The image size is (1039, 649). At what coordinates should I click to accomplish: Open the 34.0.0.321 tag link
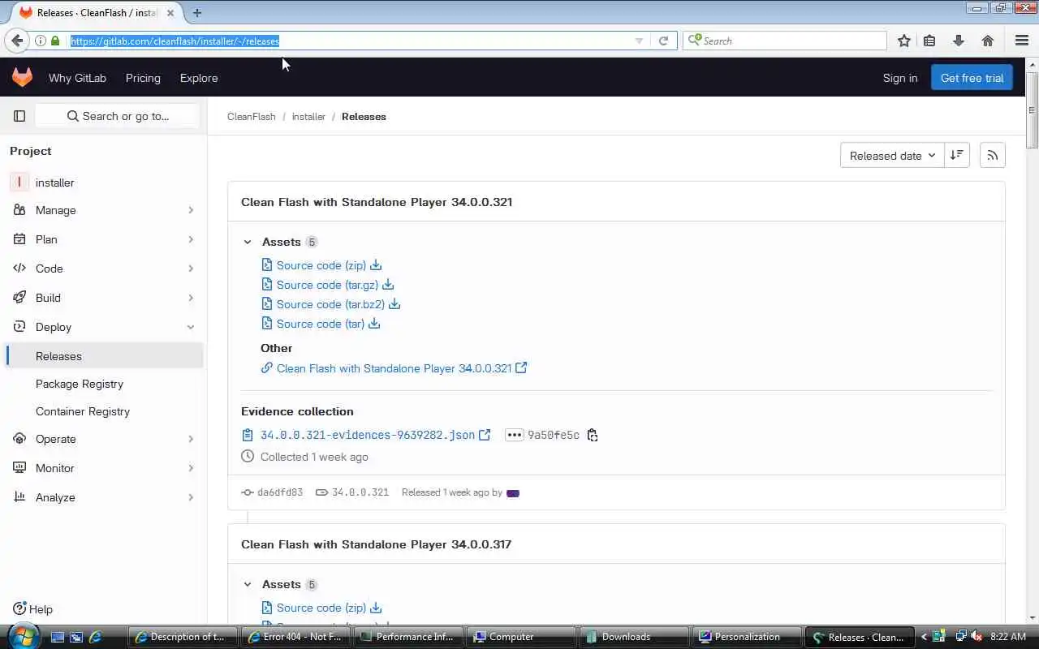coord(360,492)
